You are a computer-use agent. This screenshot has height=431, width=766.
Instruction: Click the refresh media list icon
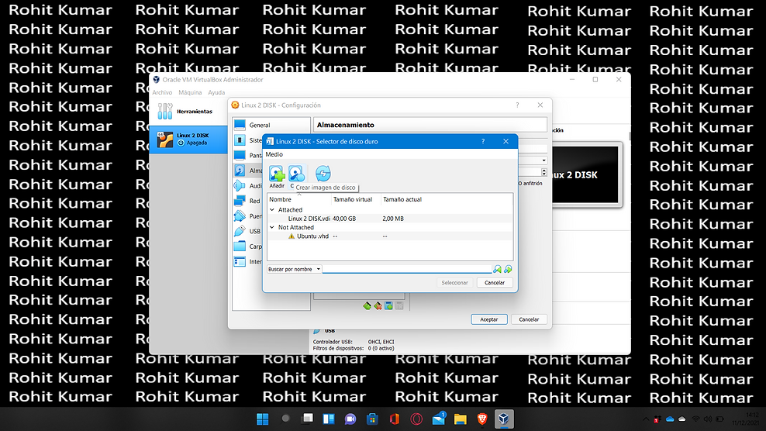tap(323, 173)
